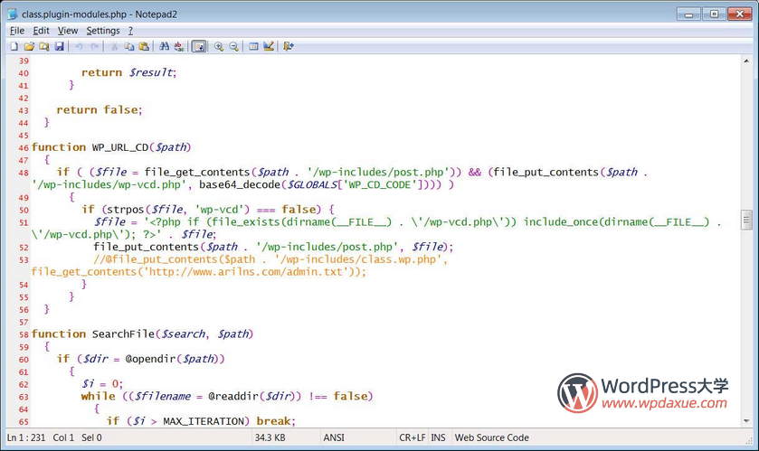
Task: Minimize the Notepad2 window
Action: (x=688, y=14)
